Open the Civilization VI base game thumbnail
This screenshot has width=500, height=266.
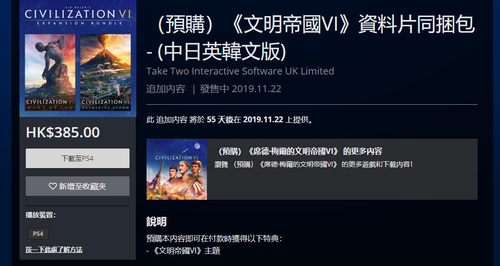pyautogui.click(x=177, y=170)
